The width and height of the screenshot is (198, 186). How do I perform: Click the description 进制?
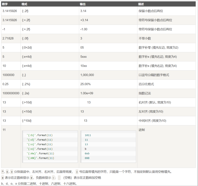click(142, 130)
